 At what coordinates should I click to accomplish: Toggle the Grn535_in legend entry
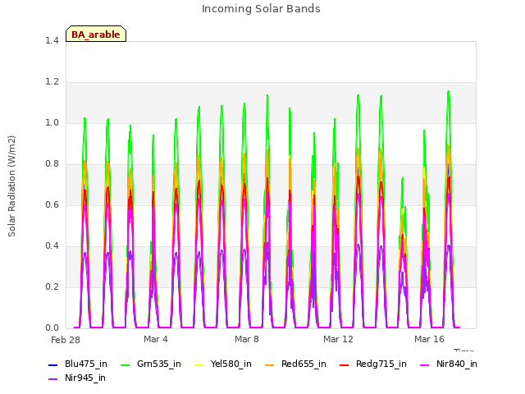pos(151,364)
